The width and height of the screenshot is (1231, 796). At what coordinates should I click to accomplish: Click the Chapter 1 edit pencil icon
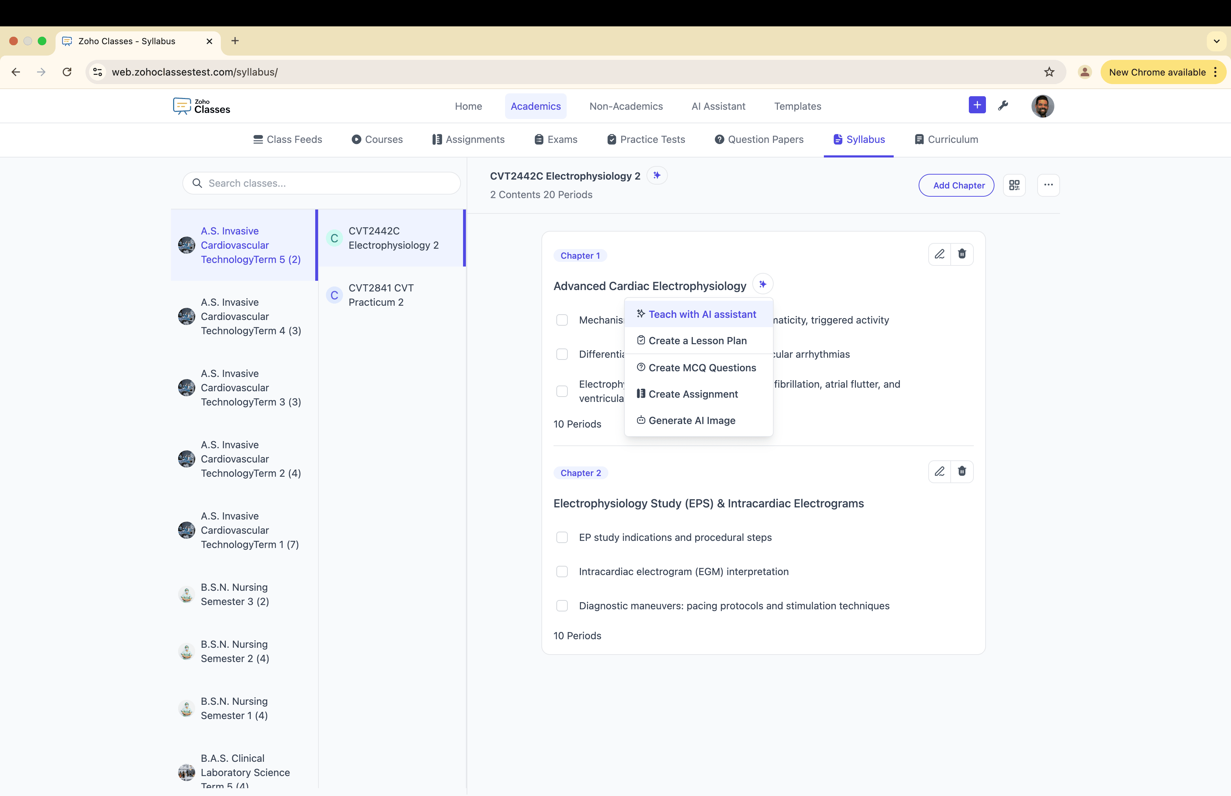[x=939, y=254]
